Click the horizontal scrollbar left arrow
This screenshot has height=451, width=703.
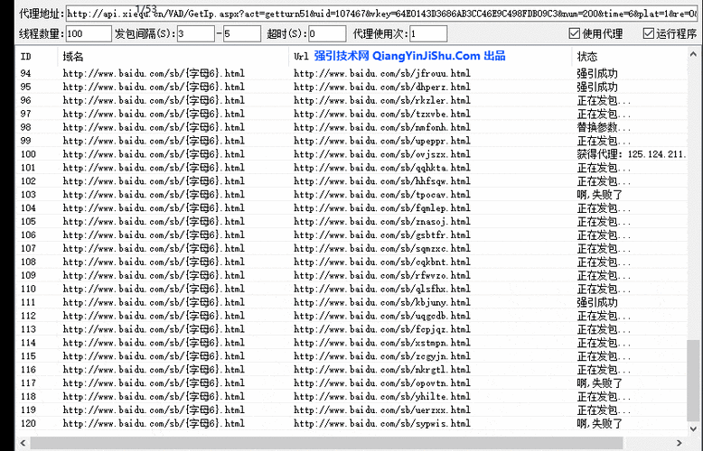coord(23,443)
